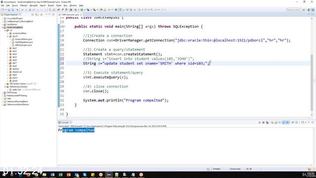316x178 pixels.
Task: Click the Debug bug toolbar icon
Action: [76, 10]
